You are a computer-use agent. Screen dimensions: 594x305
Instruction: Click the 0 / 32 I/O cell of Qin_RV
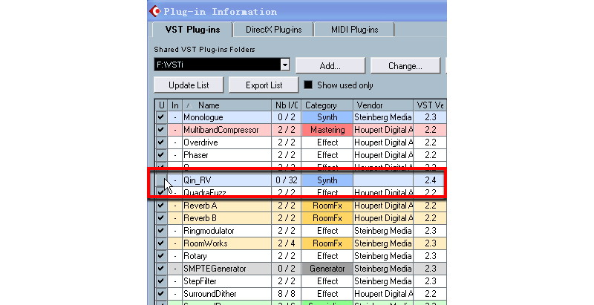[x=287, y=180]
